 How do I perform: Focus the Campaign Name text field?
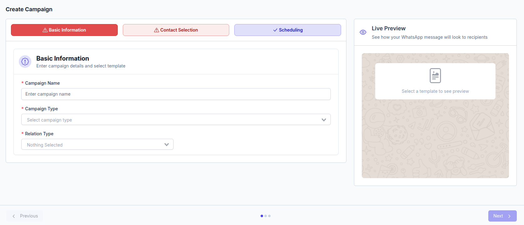[176, 94]
